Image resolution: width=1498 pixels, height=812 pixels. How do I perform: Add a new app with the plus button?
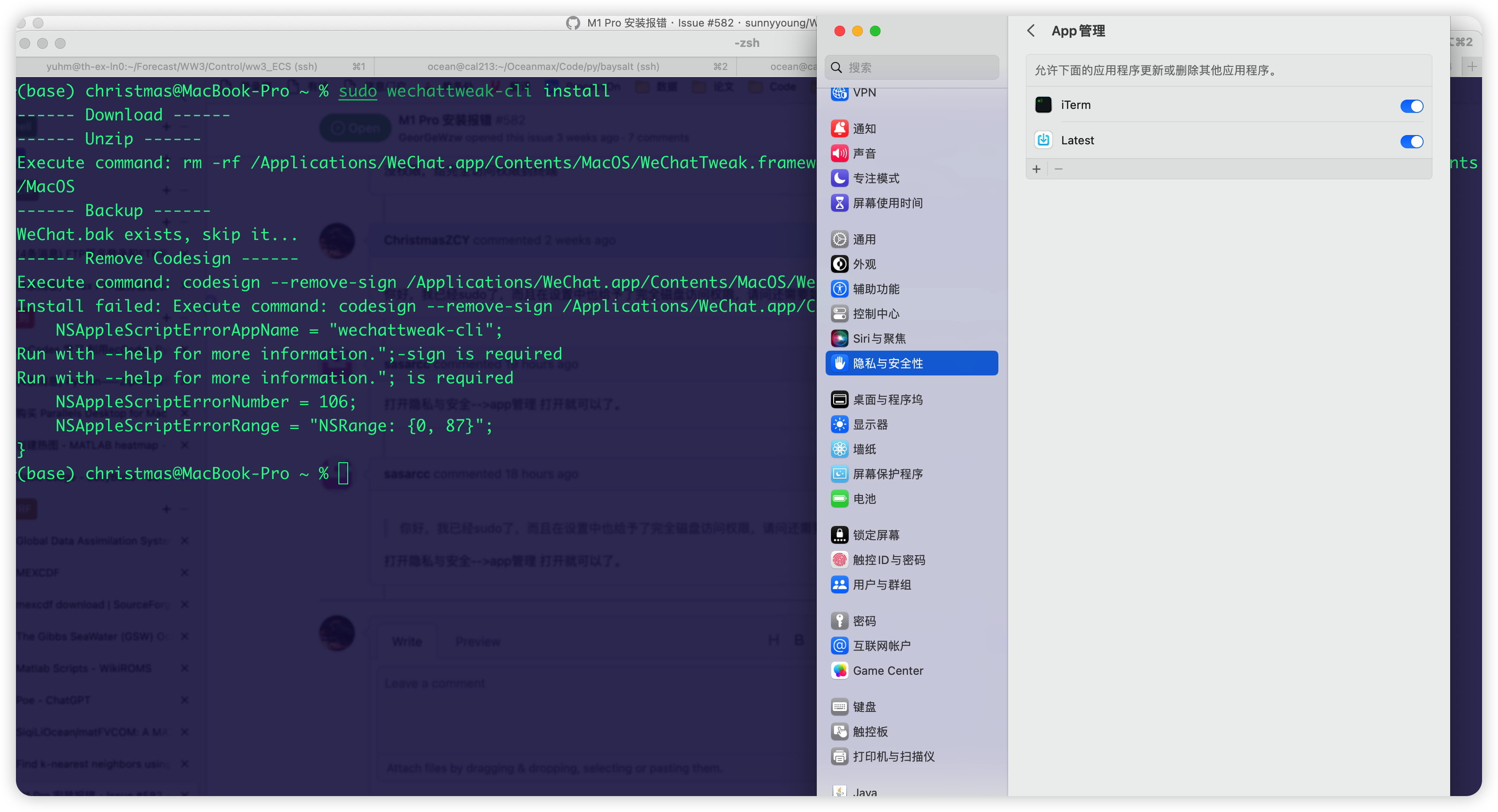pos(1037,169)
